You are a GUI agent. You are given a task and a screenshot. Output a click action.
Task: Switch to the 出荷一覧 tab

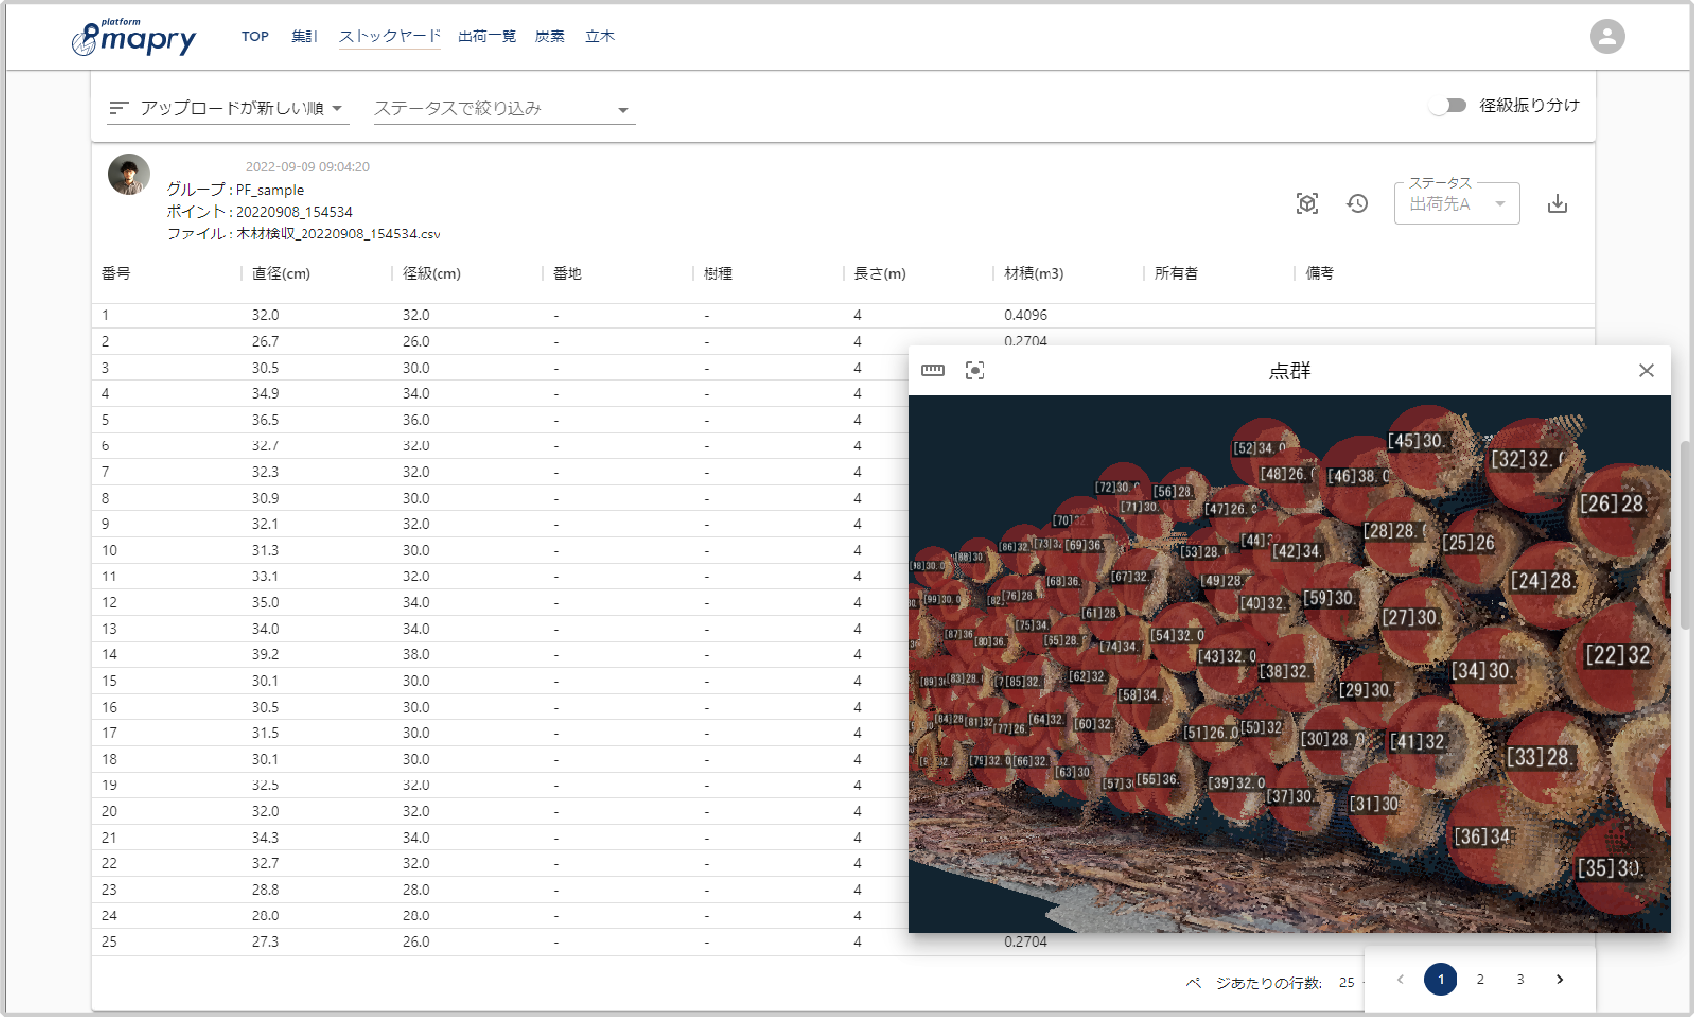pos(487,35)
